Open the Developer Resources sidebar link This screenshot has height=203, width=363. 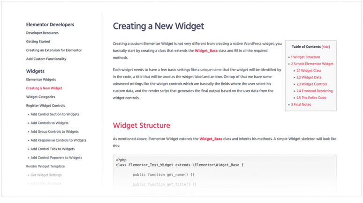coord(42,33)
